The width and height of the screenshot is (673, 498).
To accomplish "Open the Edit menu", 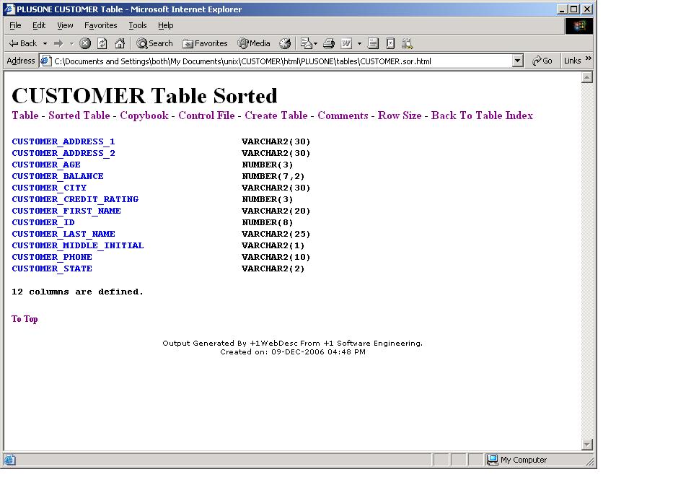I will point(39,25).
